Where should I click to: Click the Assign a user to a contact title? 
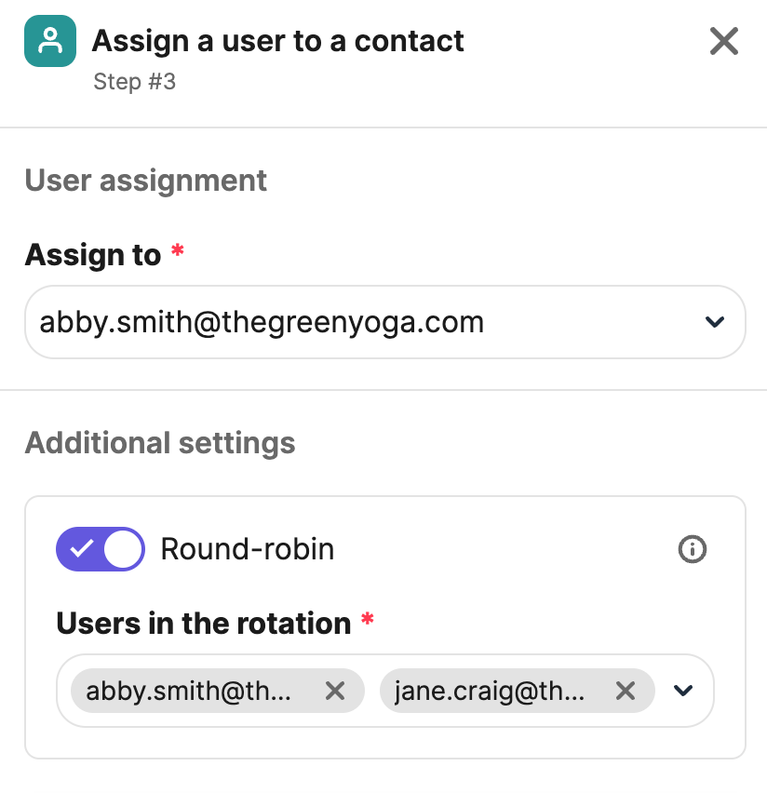277,41
